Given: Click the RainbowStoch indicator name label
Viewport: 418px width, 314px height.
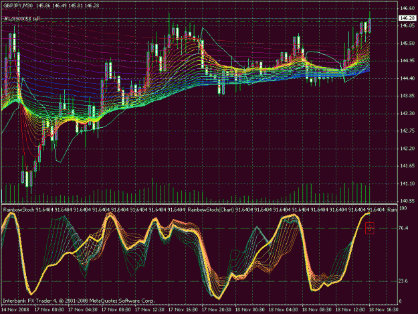Looking at the screenshot, I should coord(19,210).
